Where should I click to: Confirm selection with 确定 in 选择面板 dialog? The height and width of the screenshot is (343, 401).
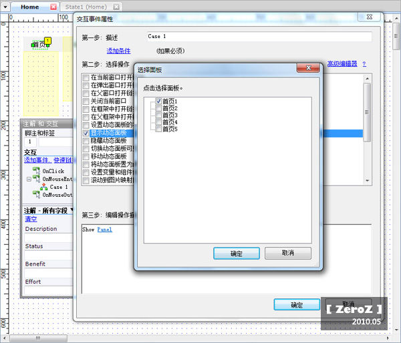point(237,254)
